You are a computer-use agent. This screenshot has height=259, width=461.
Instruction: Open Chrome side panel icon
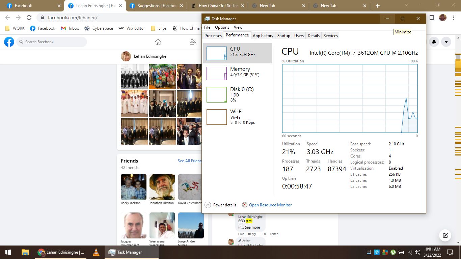tap(432, 18)
